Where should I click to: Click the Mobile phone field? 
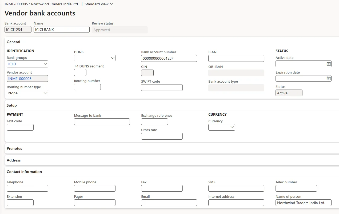95,188
